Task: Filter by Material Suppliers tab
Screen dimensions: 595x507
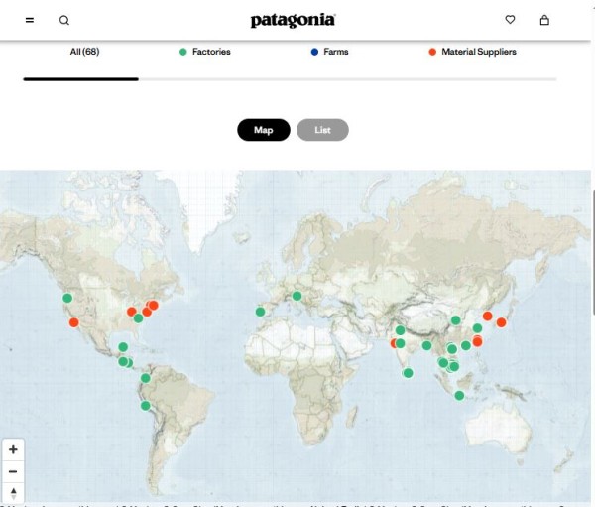Action: [x=472, y=52]
